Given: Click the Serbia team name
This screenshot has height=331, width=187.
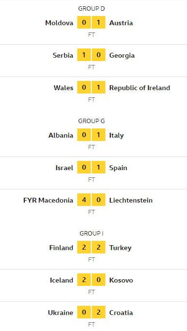Looking at the screenshot, I should tap(63, 55).
